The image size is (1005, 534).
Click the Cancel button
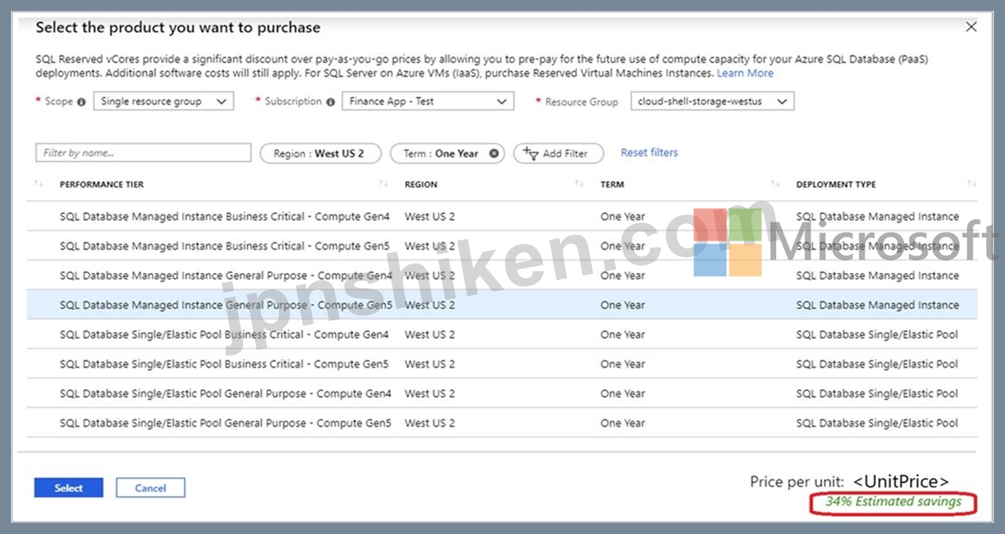click(x=151, y=487)
